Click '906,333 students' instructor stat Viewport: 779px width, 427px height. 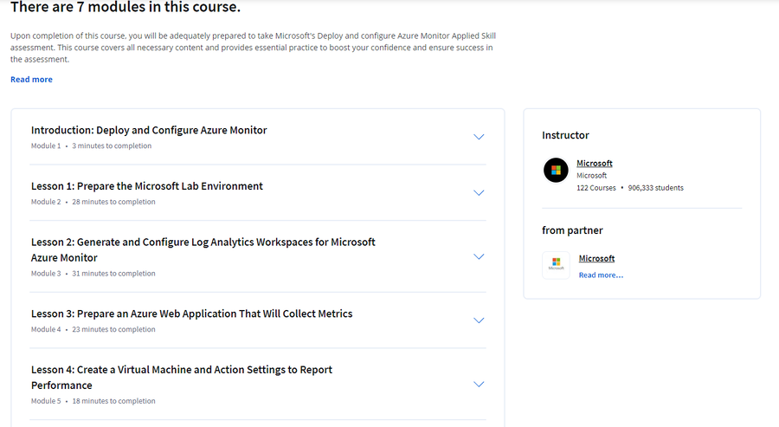656,188
